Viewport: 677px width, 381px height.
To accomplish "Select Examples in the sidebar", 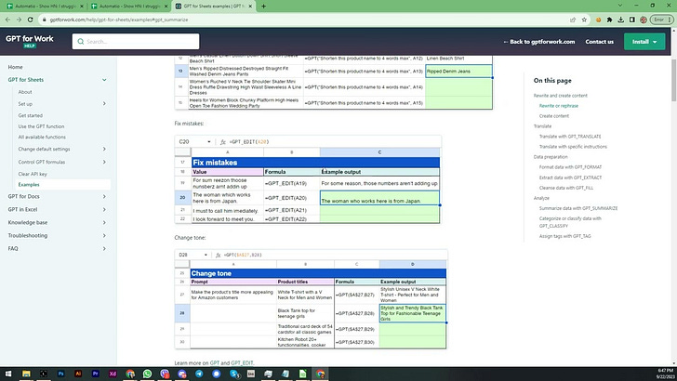I will [x=29, y=184].
